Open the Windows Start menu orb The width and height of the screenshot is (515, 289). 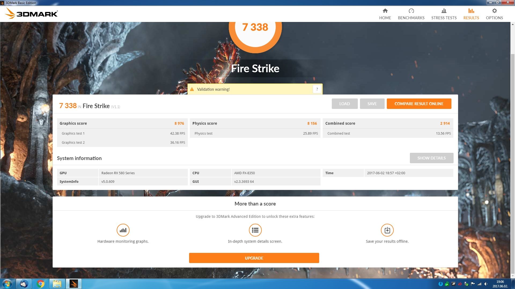pyautogui.click(x=7, y=284)
